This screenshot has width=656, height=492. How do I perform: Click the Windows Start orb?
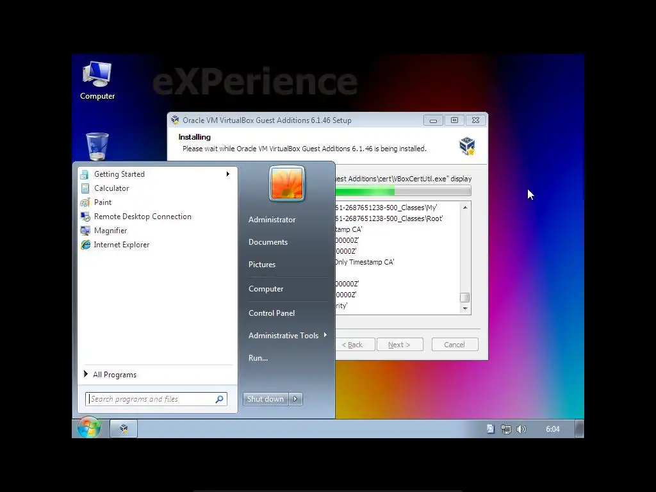point(88,427)
